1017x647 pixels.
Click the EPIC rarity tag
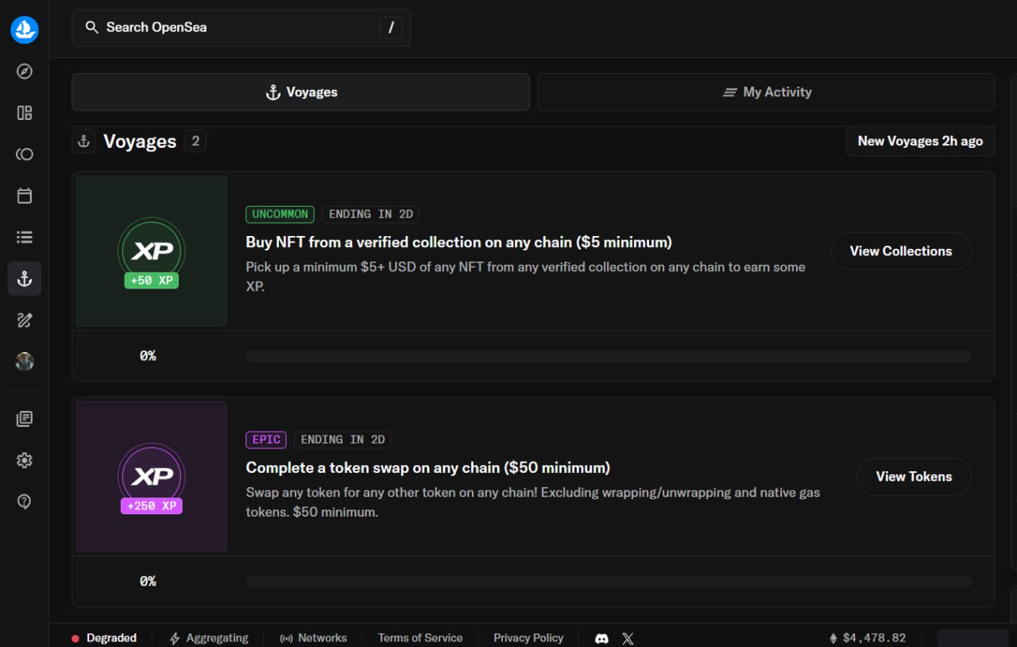266,440
